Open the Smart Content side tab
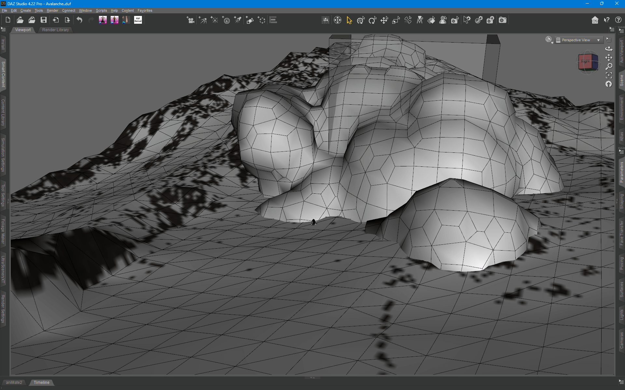Screen dimensions: 625x390 [3, 74]
